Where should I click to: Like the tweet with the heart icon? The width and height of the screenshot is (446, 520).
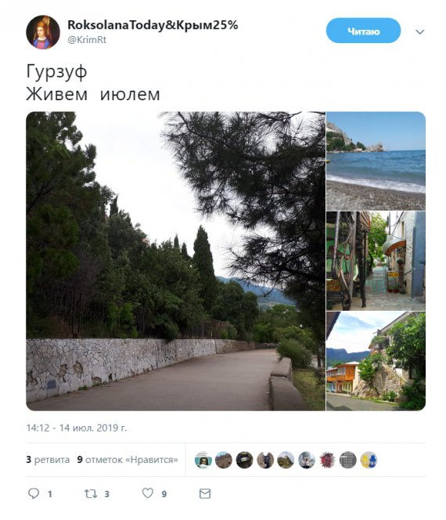coord(148,493)
